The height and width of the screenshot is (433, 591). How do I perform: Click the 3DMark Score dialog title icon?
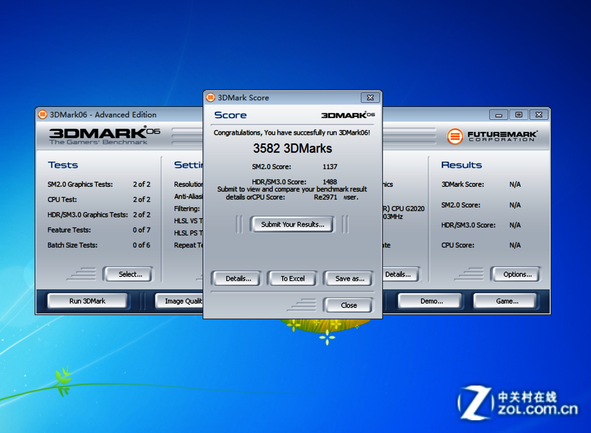(211, 97)
